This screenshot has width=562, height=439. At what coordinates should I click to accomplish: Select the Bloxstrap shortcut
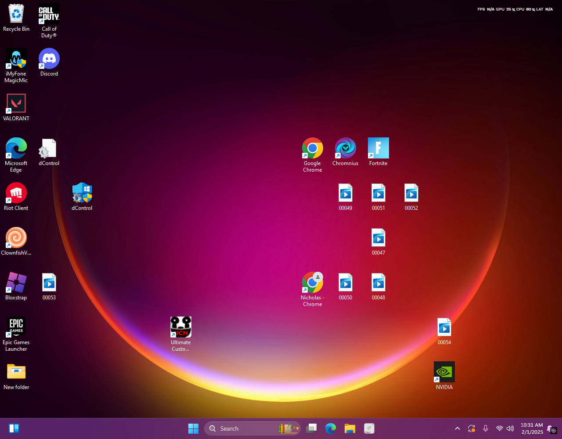(16, 283)
